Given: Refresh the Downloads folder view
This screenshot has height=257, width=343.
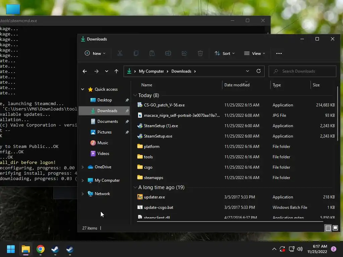Looking at the screenshot, I should pyautogui.click(x=259, y=71).
